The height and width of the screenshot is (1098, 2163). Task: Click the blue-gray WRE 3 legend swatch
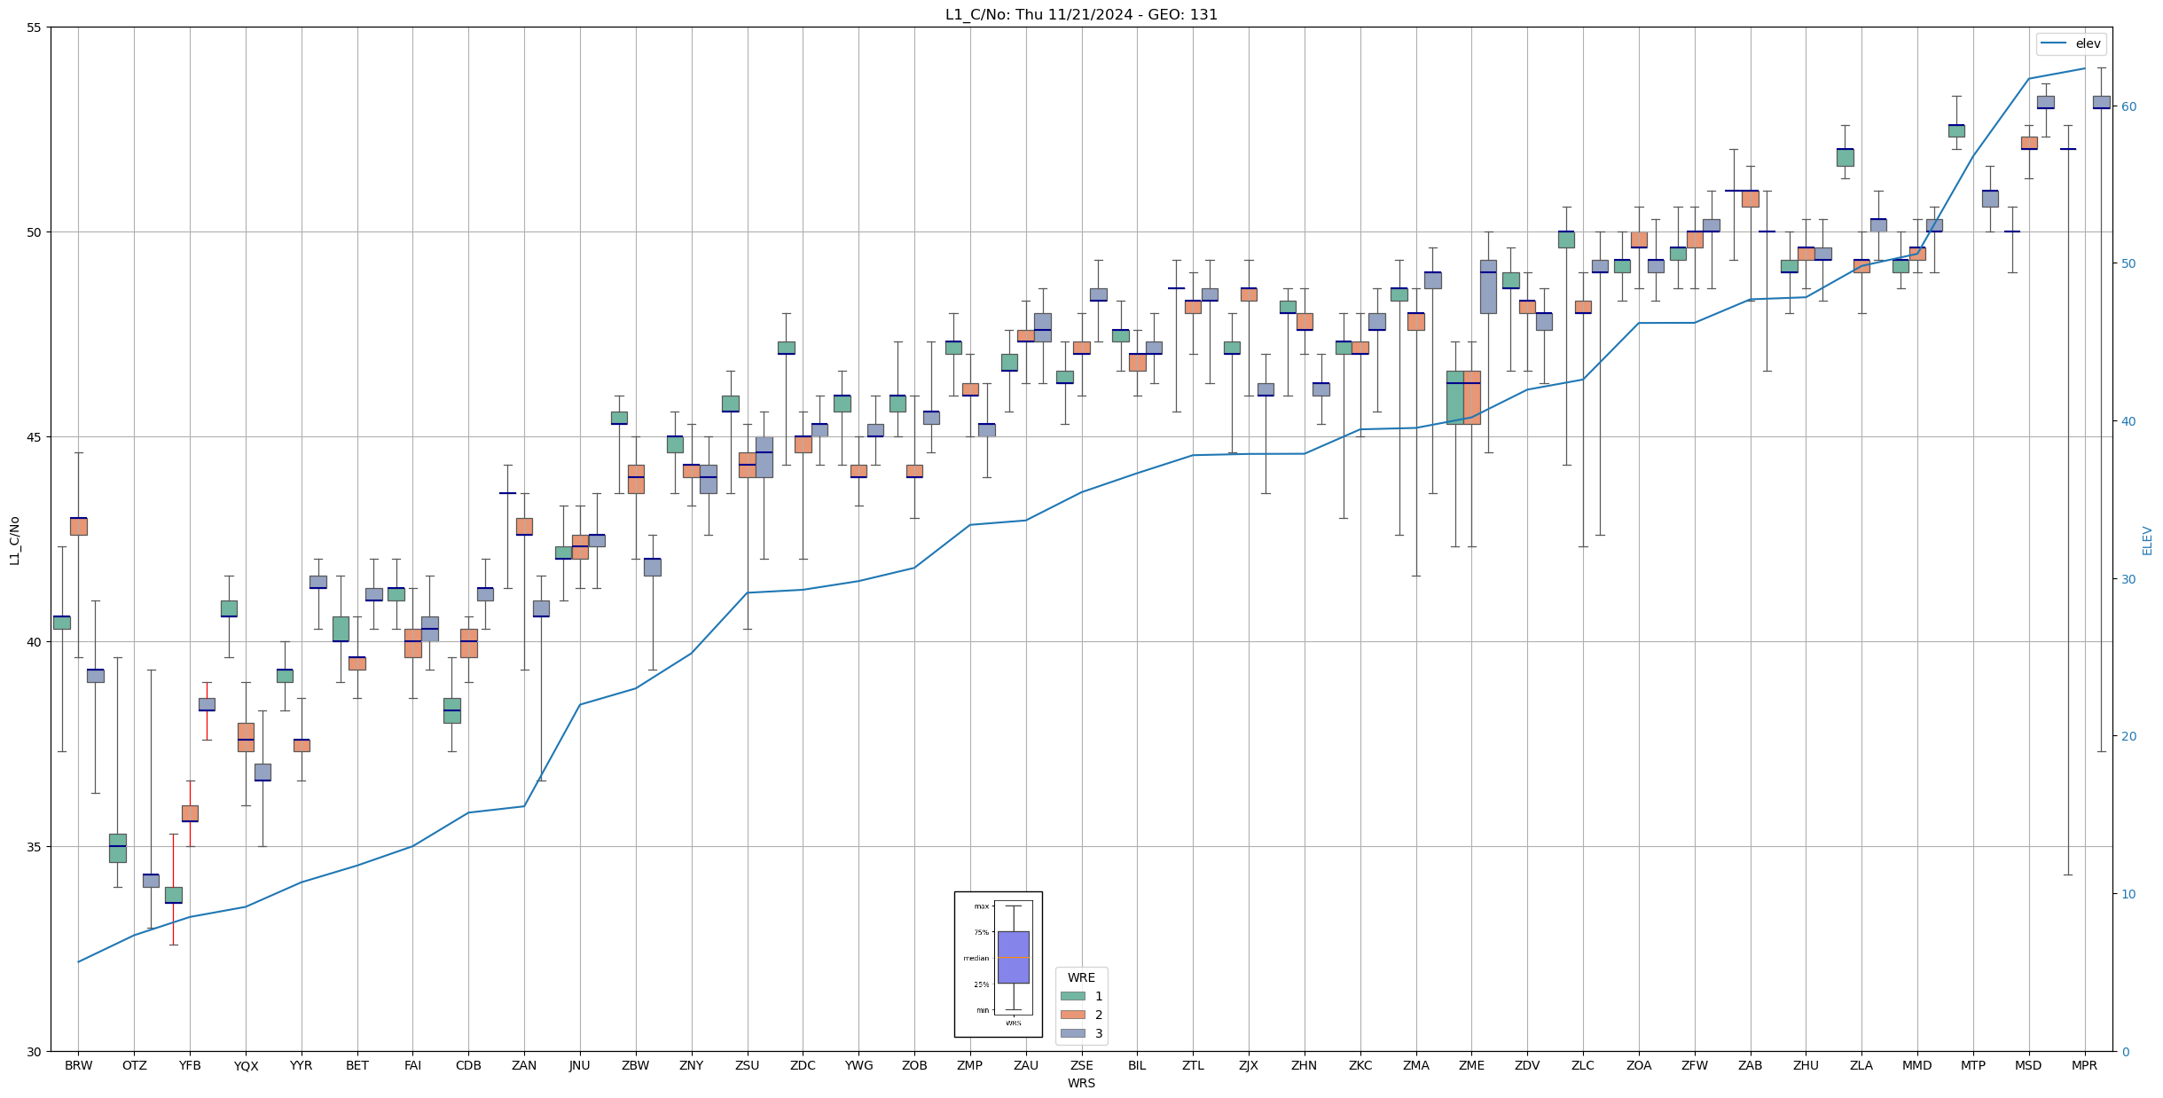click(x=1072, y=1033)
